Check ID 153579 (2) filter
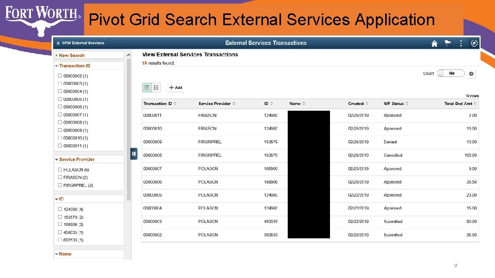The height and width of the screenshot is (278, 495). pos(60,217)
